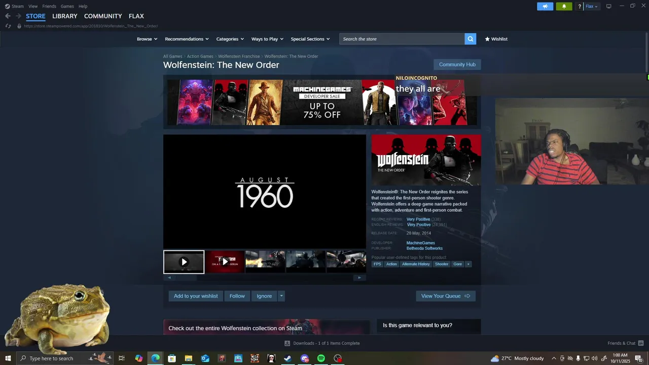The width and height of the screenshot is (649, 365).
Task: Open the Wolfenstein Franchise breadcrumb
Action: coord(239,56)
